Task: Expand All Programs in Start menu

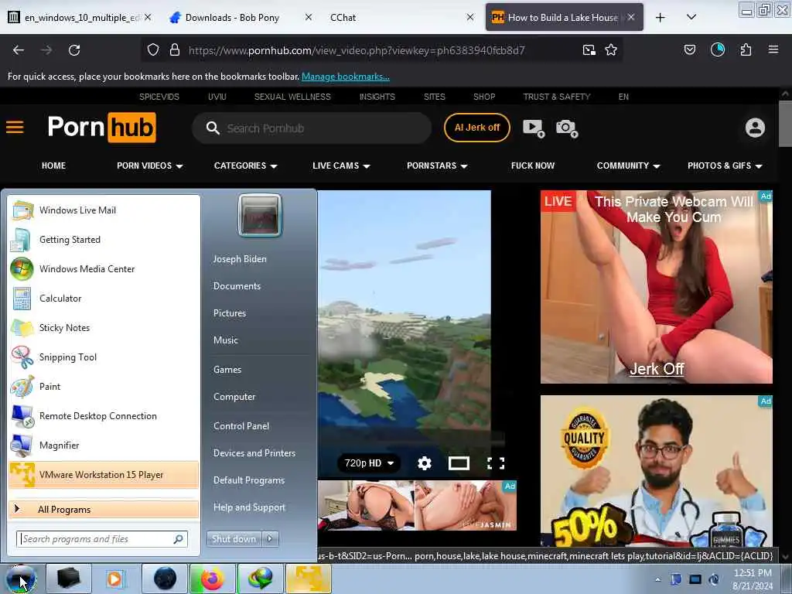Action: pyautogui.click(x=104, y=510)
